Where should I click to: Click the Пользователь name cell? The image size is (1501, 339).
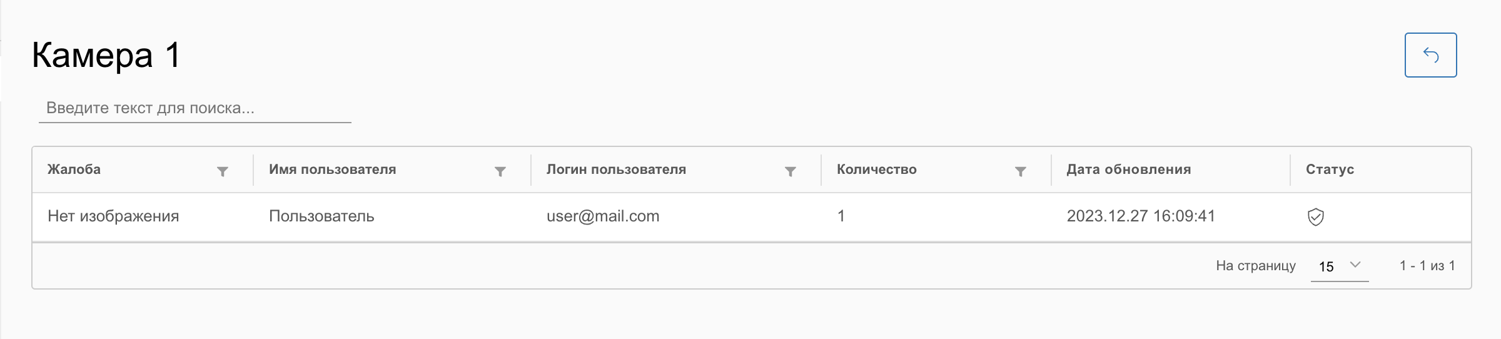[x=321, y=216]
